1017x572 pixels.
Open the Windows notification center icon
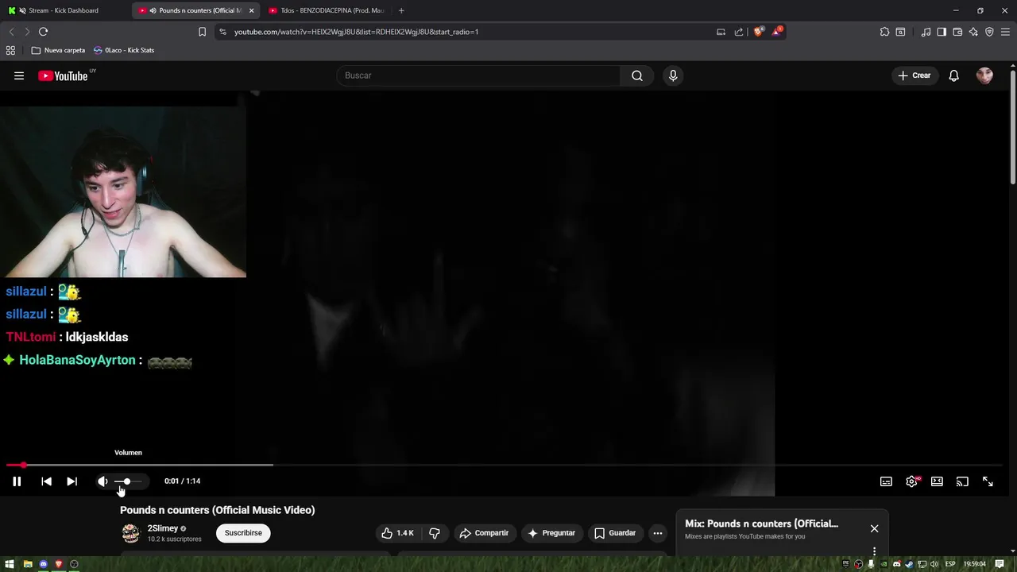pos(1000,564)
